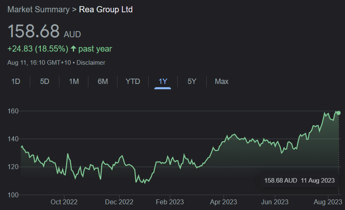Click the Disclaimer link
345x210 pixels.
pos(91,63)
